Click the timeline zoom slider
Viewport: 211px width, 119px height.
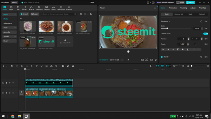pos(198,66)
